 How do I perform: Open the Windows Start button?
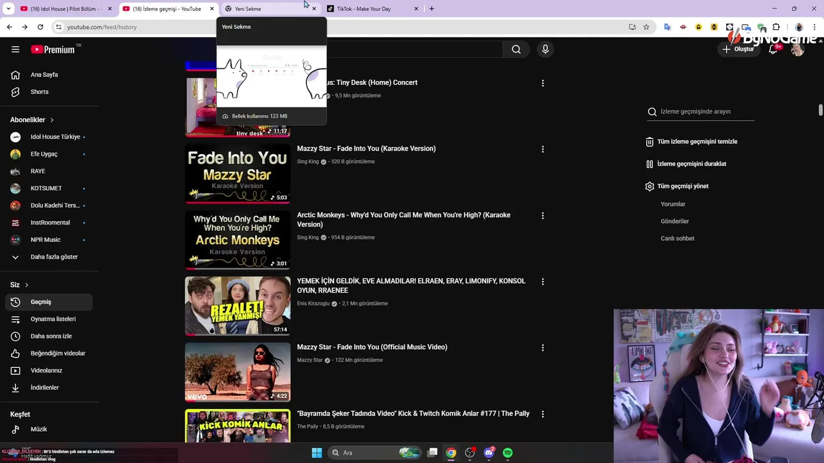click(317, 453)
